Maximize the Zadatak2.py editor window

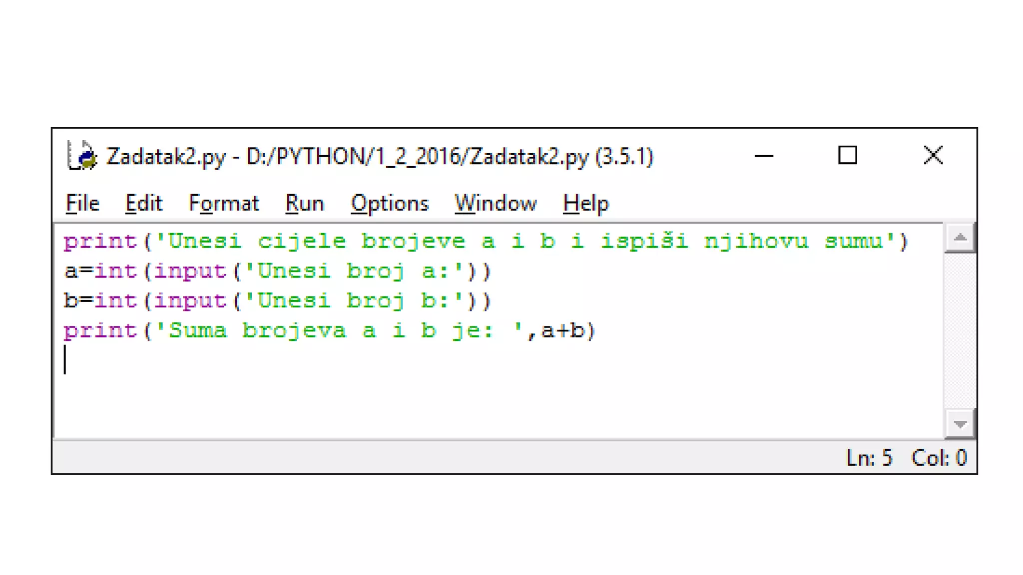click(848, 156)
